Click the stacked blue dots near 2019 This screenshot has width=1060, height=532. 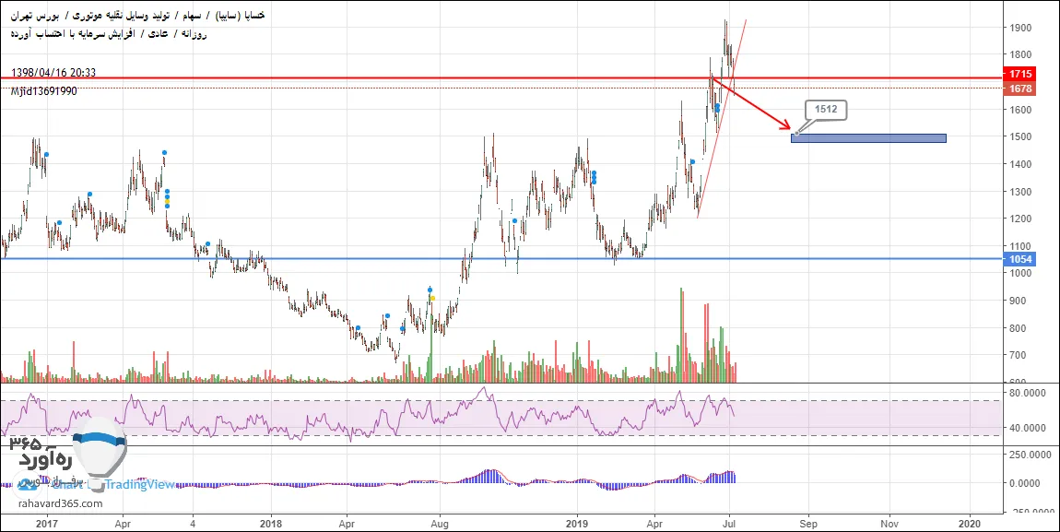click(x=595, y=177)
